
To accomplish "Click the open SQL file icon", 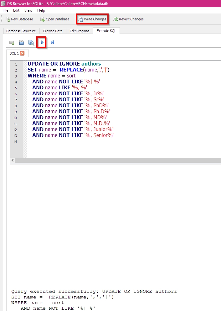I will pyautogui.click(x=21, y=42).
